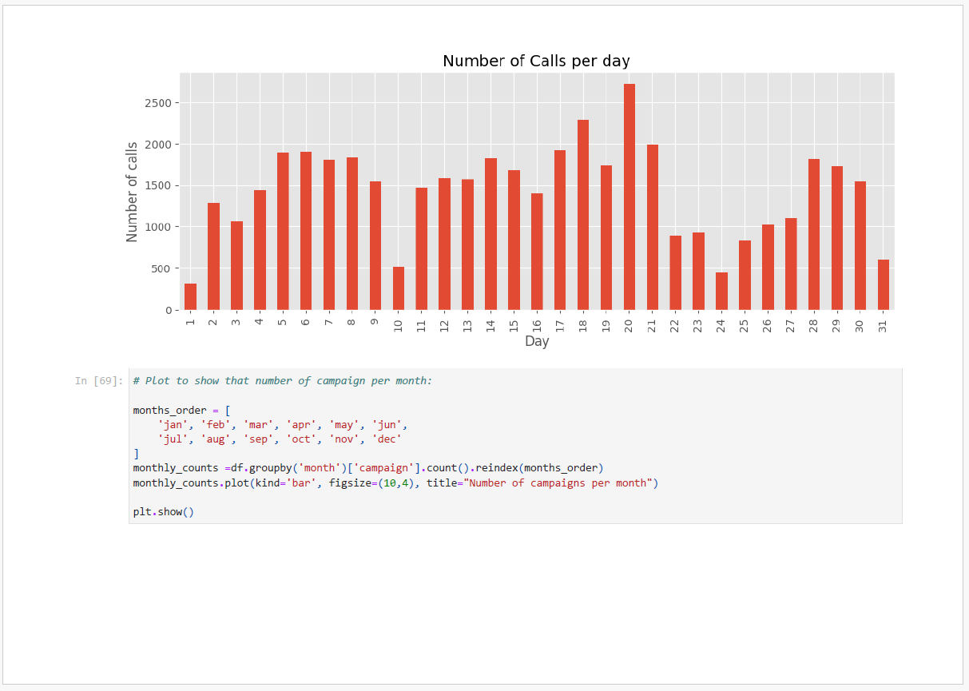Click the groupby('month') code line

tap(367, 468)
